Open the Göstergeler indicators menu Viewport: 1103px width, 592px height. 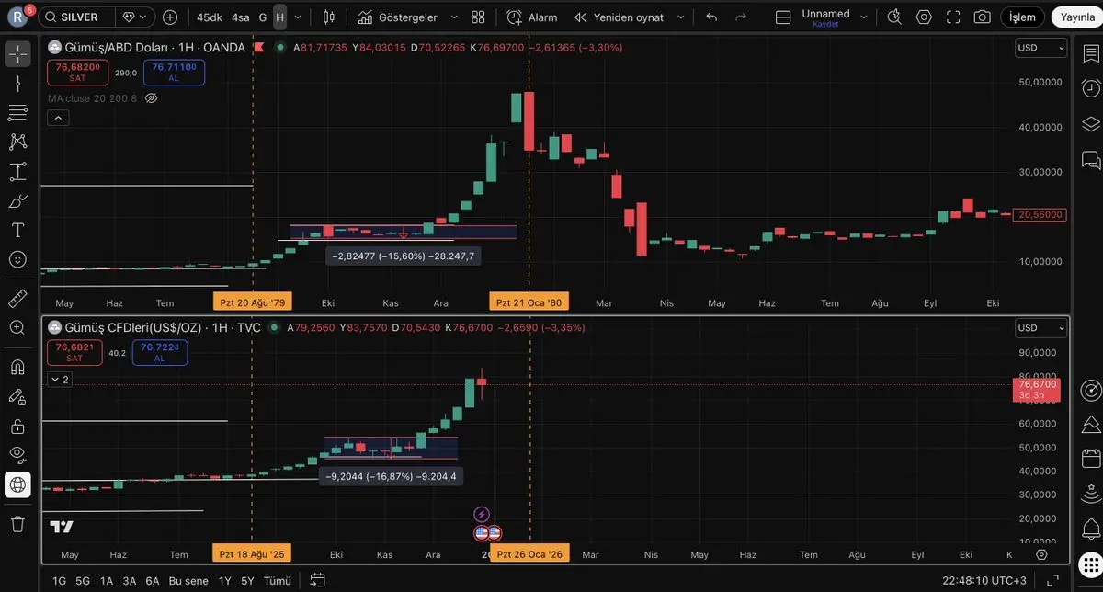(x=397, y=17)
